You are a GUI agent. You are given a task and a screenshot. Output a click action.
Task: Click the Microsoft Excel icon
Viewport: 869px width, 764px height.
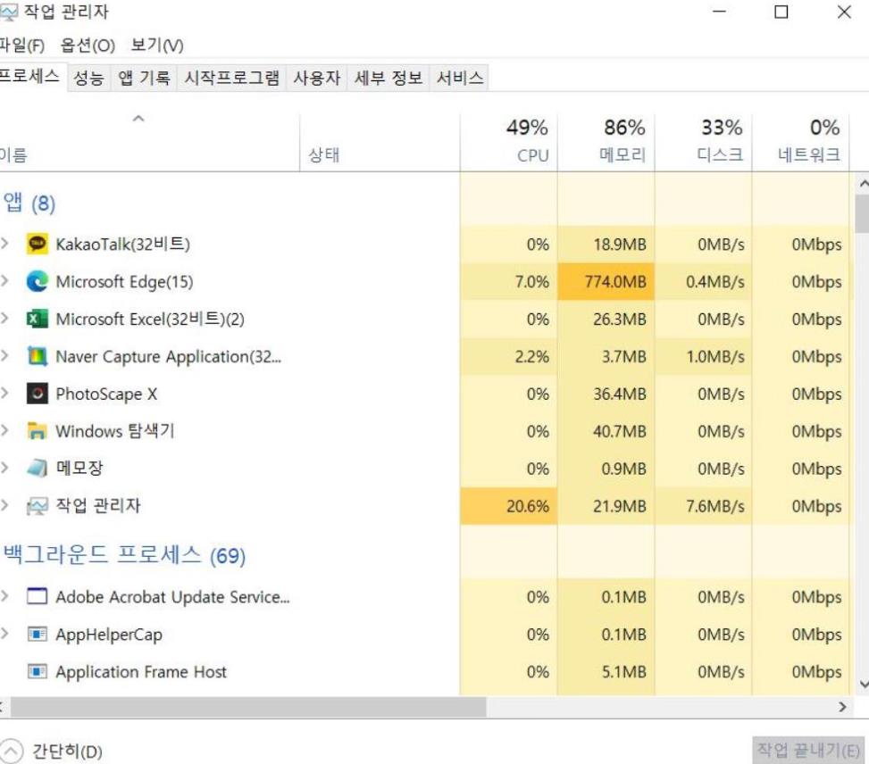coord(38,320)
